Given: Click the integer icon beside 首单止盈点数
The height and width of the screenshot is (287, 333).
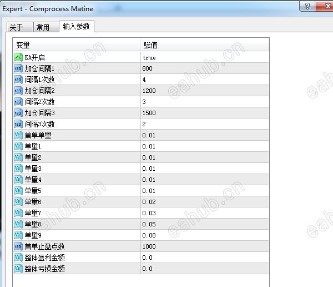Looking at the screenshot, I should point(18,246).
